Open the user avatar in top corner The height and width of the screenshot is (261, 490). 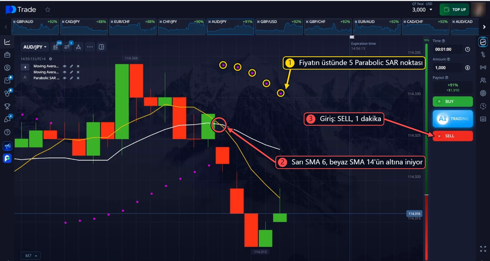[478, 9]
